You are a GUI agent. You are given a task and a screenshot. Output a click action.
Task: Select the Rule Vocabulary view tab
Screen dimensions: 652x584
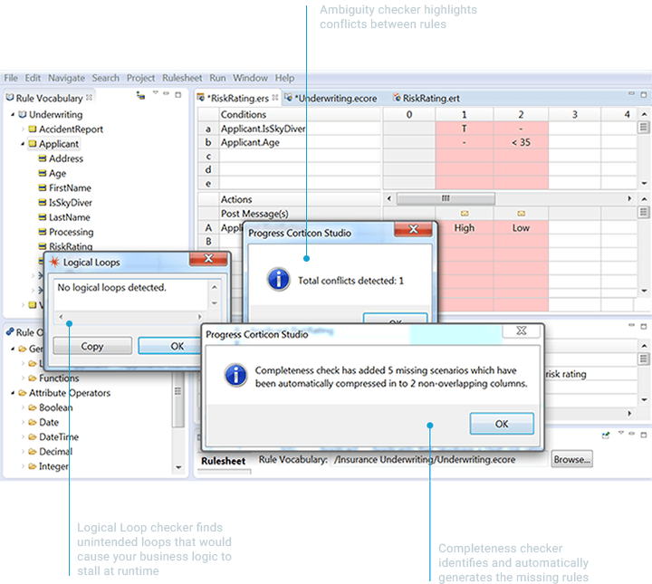[49, 98]
